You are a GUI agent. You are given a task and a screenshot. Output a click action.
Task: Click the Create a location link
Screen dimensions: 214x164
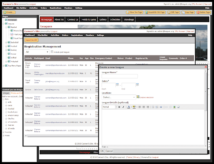146,97
